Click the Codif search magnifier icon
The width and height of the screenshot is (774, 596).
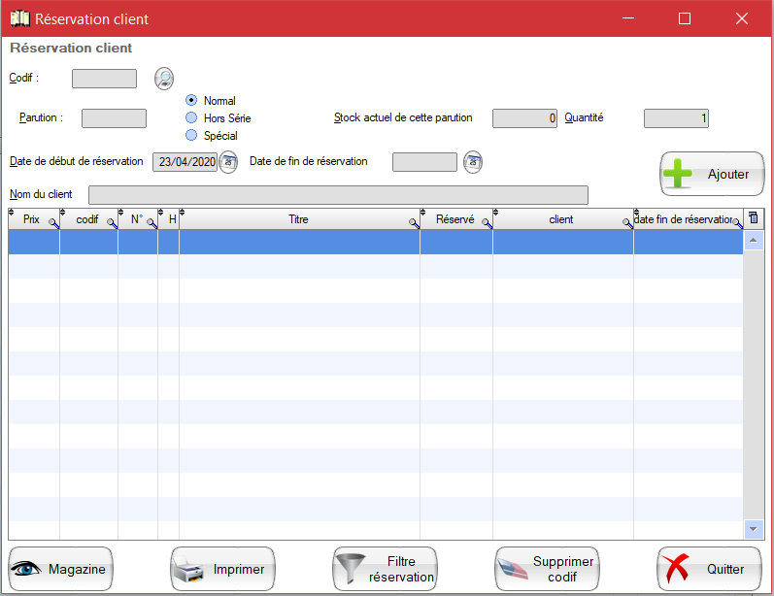(164, 79)
